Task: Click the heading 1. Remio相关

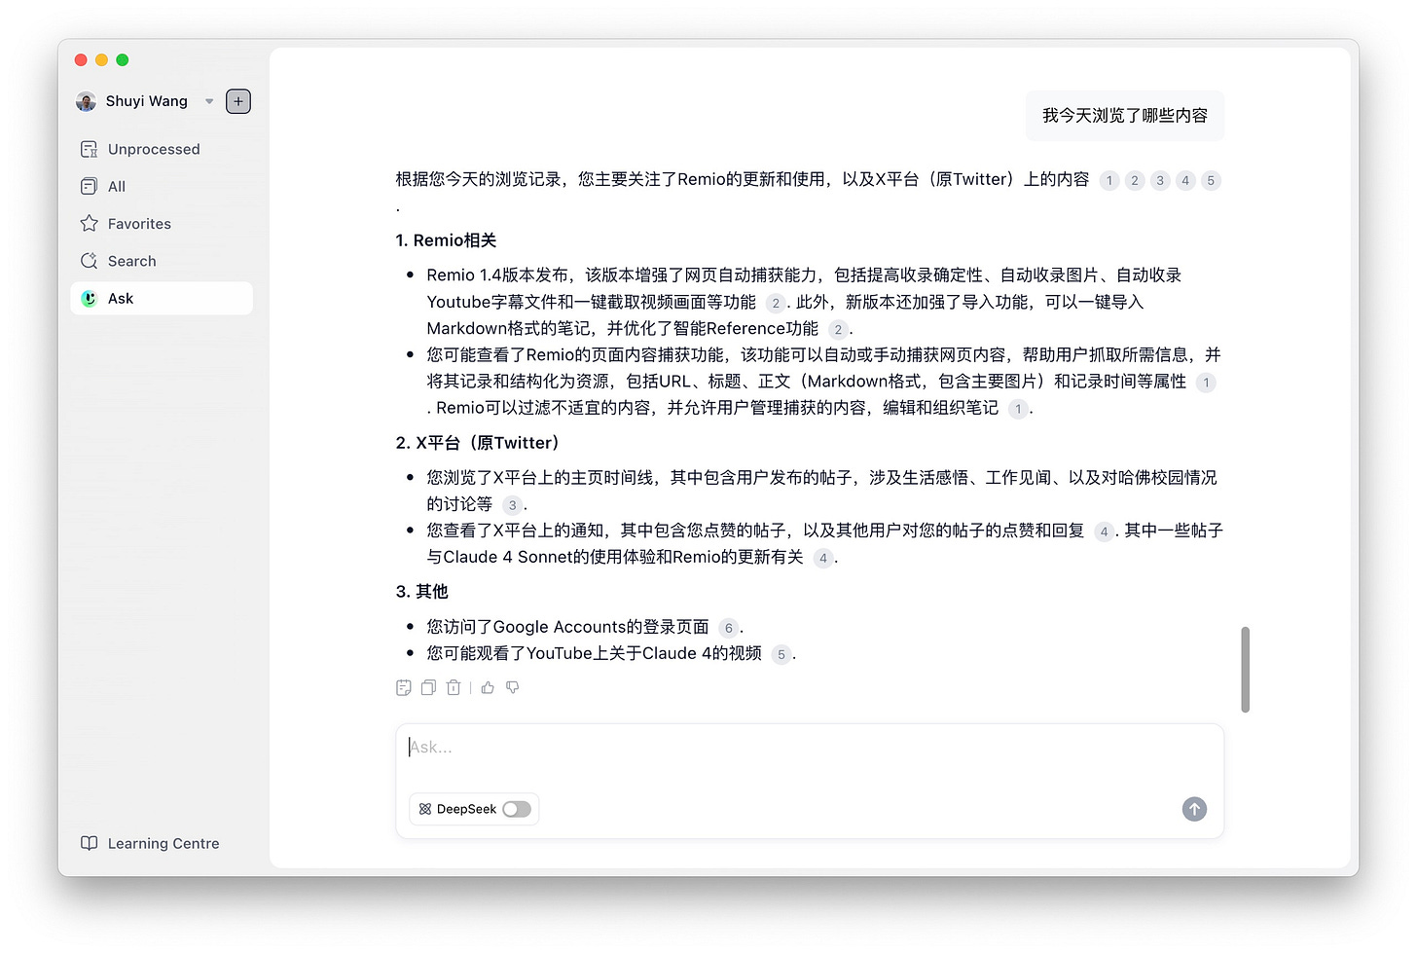Action: 446,240
